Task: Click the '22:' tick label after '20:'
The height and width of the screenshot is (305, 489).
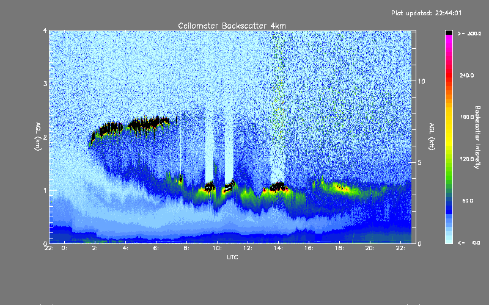Action: point(400,248)
